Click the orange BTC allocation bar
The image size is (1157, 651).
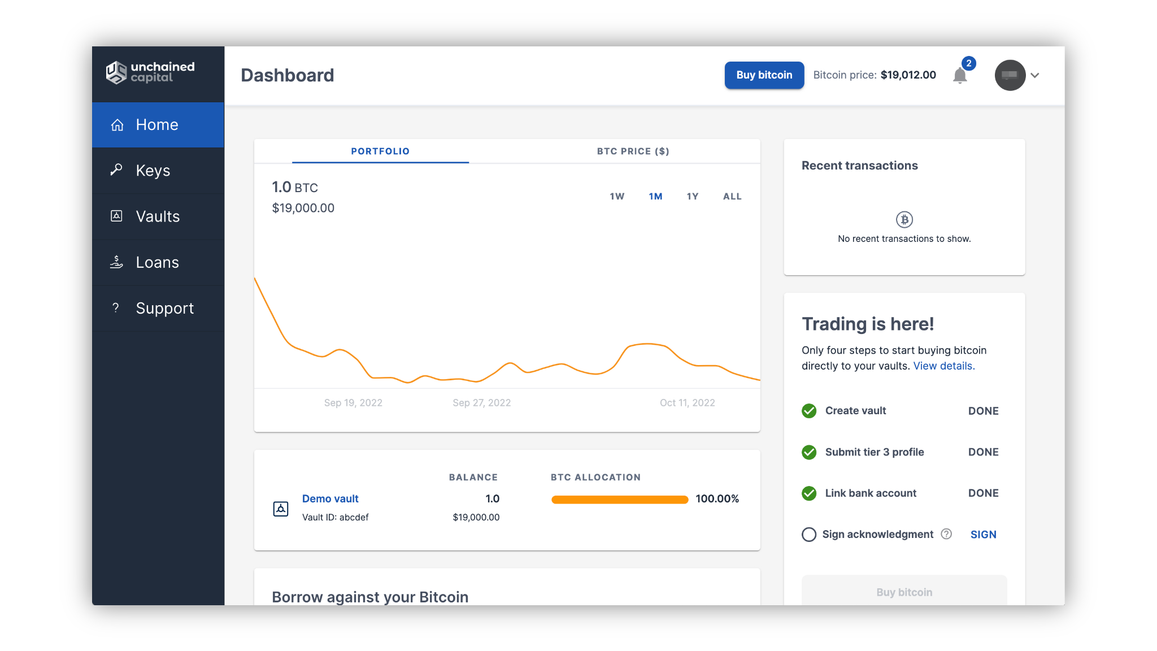(619, 500)
